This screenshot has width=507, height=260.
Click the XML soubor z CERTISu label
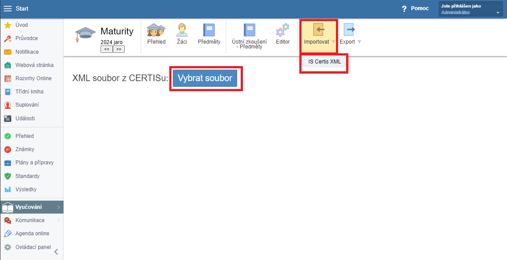[120, 78]
